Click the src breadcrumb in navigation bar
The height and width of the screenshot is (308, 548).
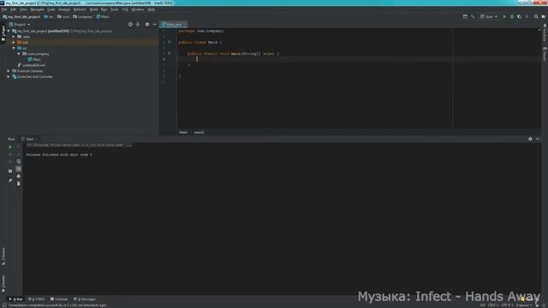[x=49, y=17]
